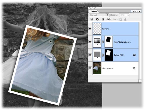Click the trash delete layer icon

point(103,19)
